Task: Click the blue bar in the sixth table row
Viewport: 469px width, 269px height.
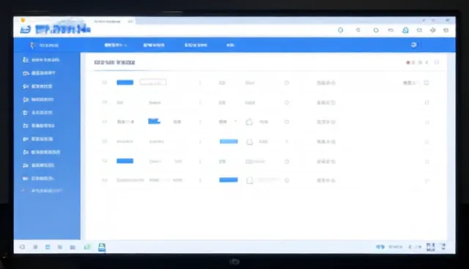Action: click(x=229, y=180)
